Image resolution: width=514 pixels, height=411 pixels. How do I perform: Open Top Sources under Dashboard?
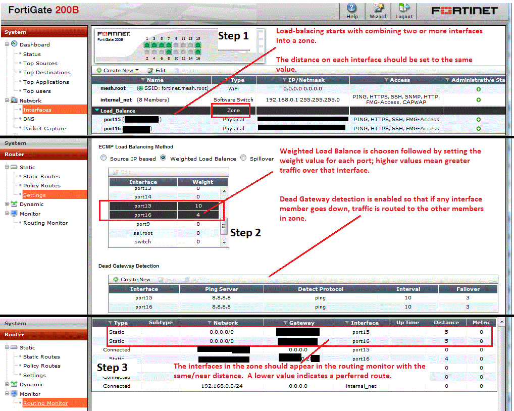pos(40,64)
